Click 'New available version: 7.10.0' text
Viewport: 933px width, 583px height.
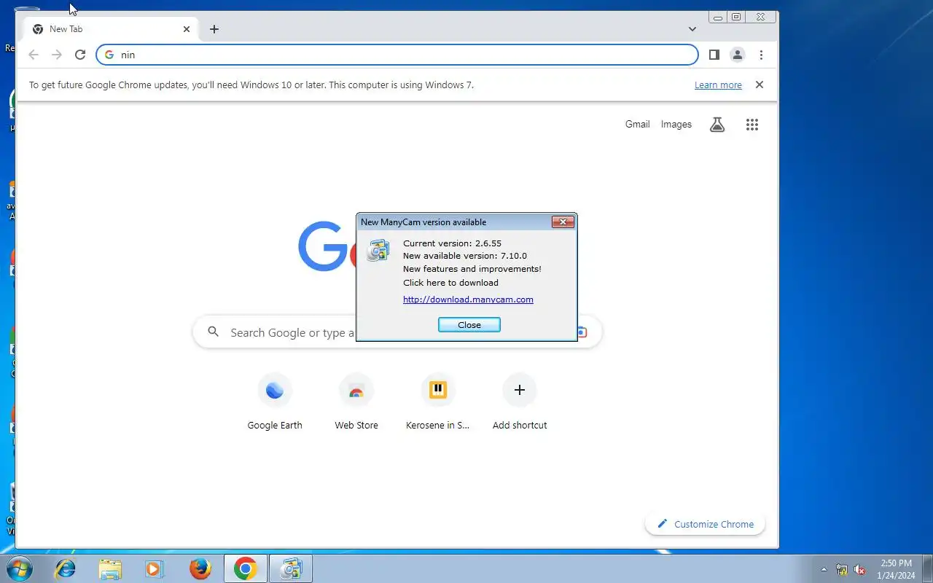(465, 256)
